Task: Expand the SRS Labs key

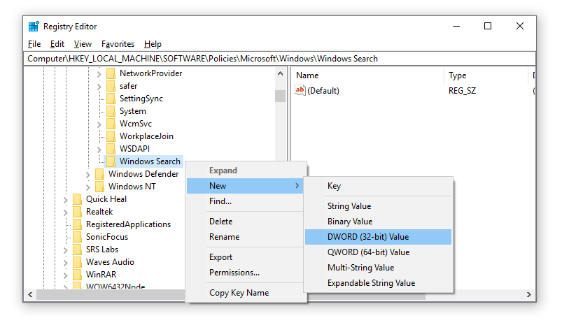Action: pyautogui.click(x=65, y=250)
